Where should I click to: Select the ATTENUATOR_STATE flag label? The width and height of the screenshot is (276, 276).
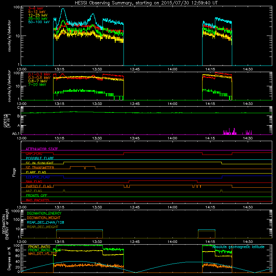pyautogui.click(x=42, y=149)
